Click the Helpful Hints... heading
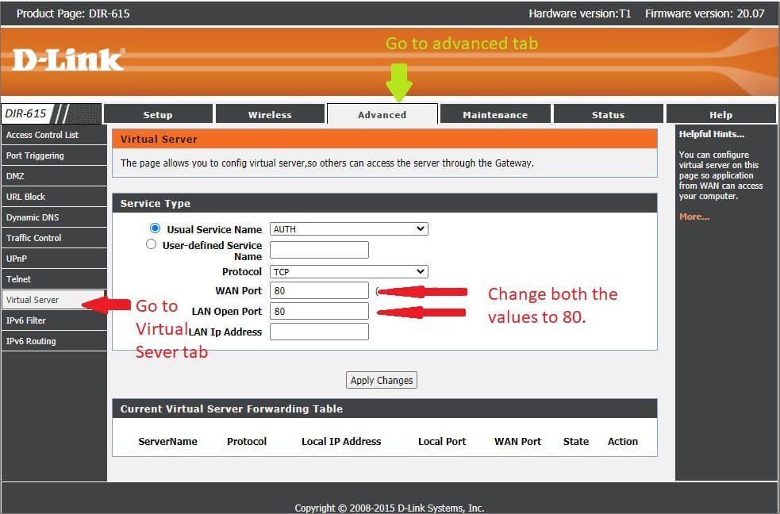780x514 pixels. [712, 134]
